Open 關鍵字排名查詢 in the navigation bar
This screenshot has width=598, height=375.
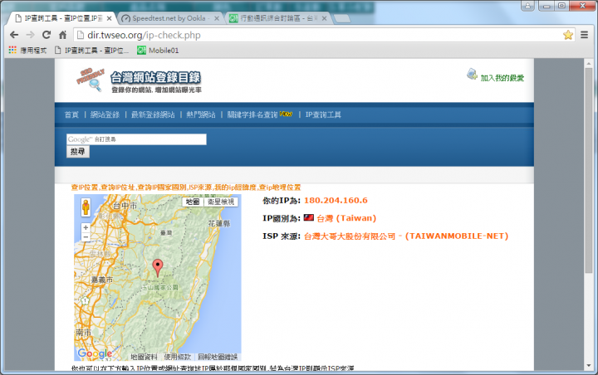point(252,114)
